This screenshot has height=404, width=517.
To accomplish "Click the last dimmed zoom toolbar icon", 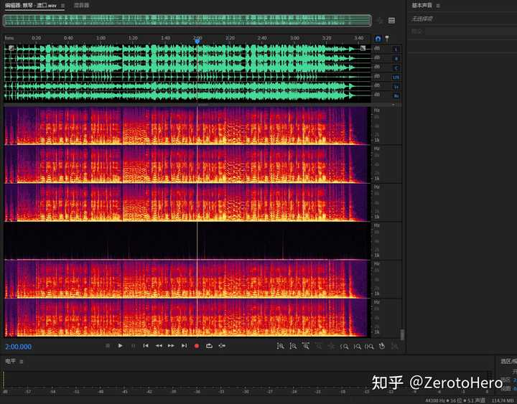I will 394,346.
